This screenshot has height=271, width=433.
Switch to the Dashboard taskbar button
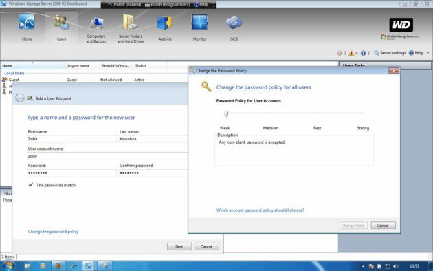[x=89, y=266]
